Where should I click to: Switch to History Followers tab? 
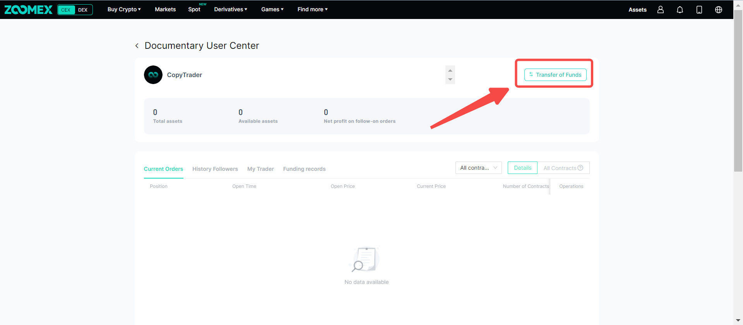[x=215, y=169]
